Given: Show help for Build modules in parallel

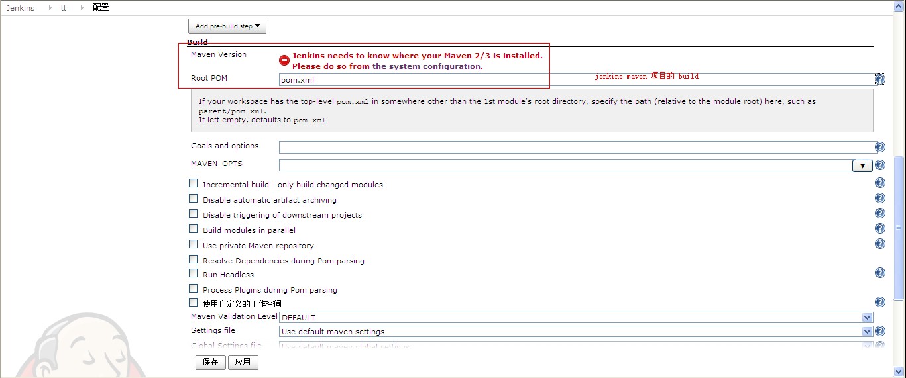Looking at the screenshot, I should 880,228.
